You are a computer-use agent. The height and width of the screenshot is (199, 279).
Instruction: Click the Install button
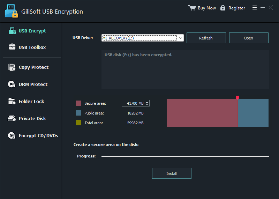[x=172, y=174]
